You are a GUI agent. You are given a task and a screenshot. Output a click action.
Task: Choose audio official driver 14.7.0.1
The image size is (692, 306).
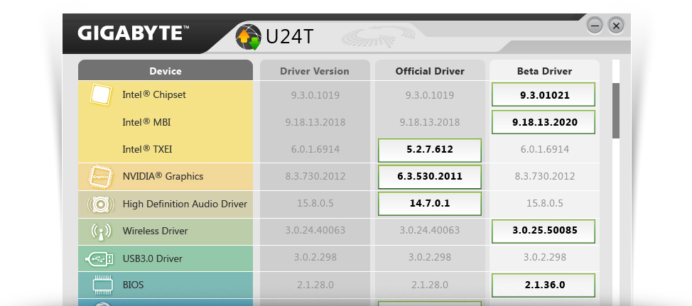[x=430, y=204]
